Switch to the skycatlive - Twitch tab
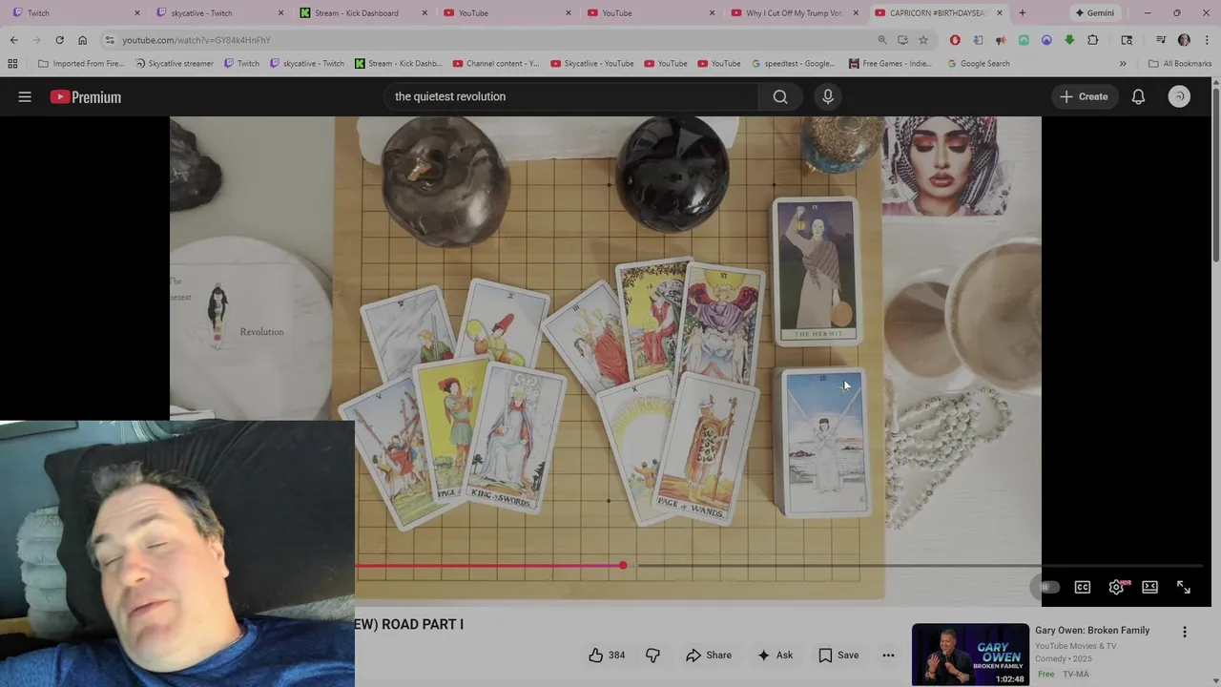This screenshot has width=1221, height=687. click(x=217, y=12)
